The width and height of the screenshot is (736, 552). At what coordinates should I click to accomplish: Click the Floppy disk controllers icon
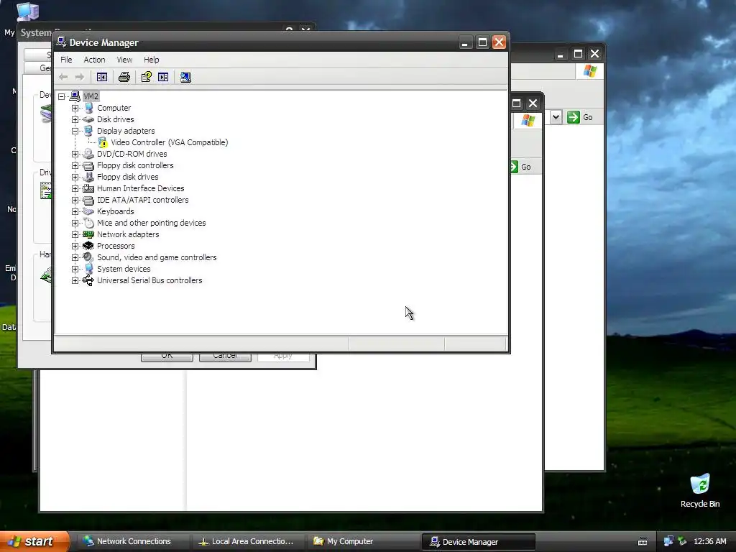pos(88,166)
